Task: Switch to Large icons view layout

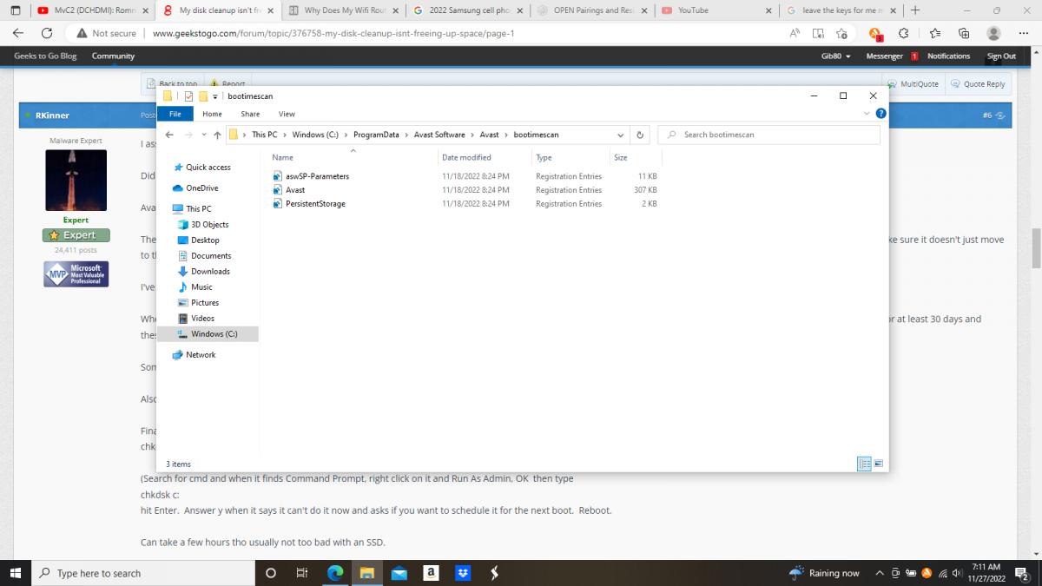Action: tap(878, 464)
